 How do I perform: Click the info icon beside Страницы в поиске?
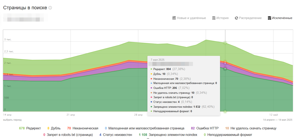[x=50, y=8]
